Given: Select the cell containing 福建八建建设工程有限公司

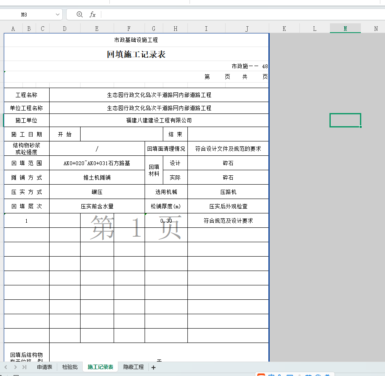Looking at the screenshot, I should click(159, 120).
